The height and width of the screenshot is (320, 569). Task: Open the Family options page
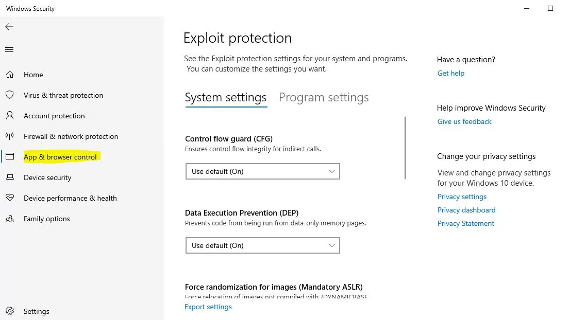(47, 219)
